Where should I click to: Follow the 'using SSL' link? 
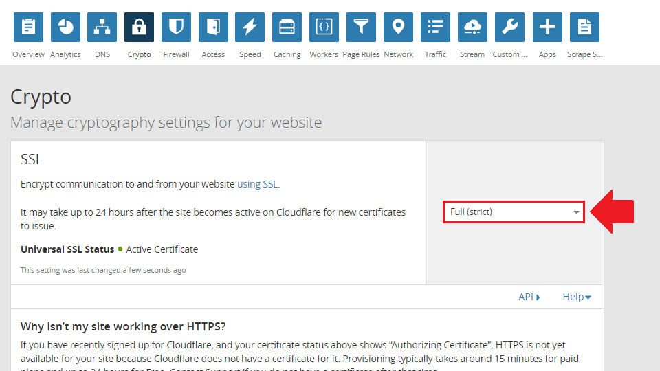tap(258, 184)
